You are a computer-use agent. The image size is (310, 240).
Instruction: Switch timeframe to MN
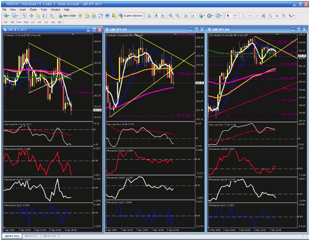[60, 22]
